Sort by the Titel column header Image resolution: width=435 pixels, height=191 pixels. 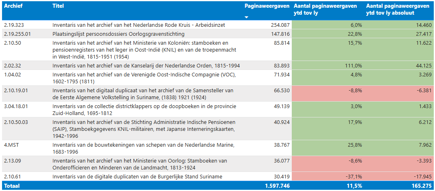[x=58, y=6]
